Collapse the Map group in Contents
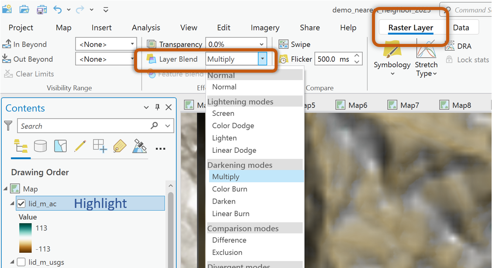The height and width of the screenshot is (268, 492). (x=6, y=189)
